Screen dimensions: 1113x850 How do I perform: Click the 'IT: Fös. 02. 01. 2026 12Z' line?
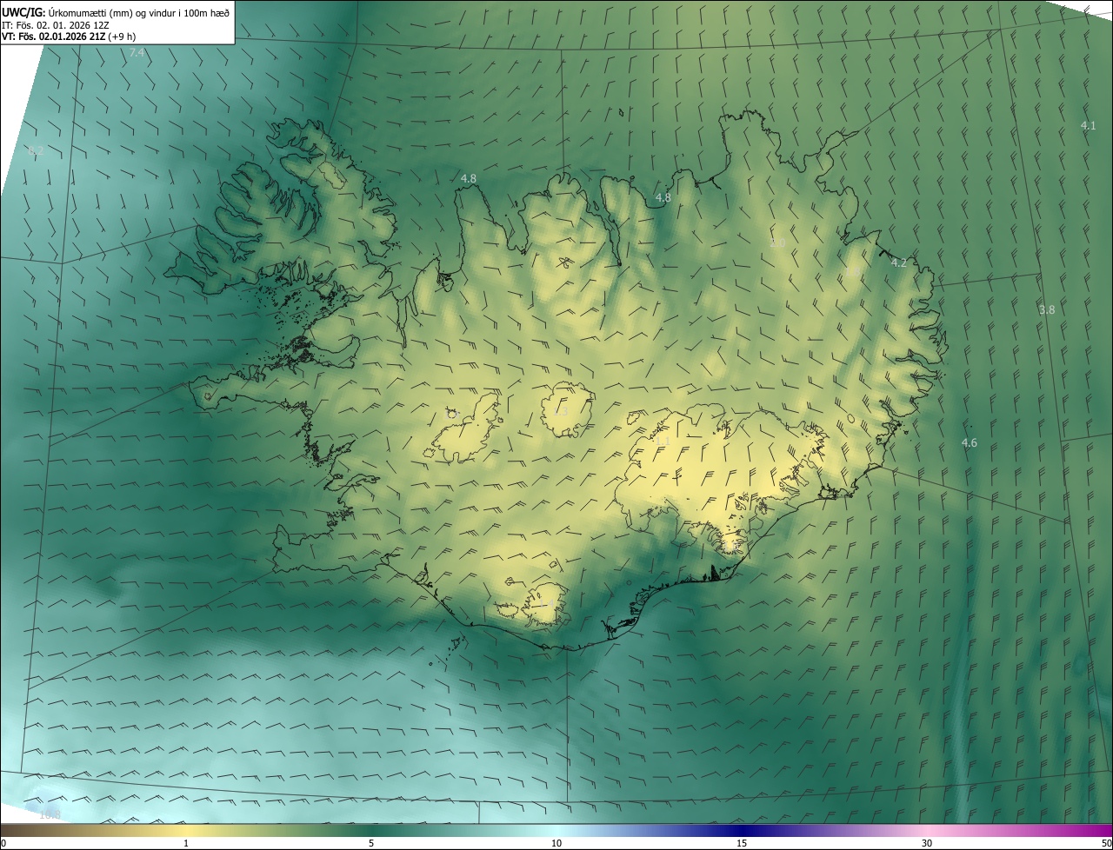tap(55, 25)
